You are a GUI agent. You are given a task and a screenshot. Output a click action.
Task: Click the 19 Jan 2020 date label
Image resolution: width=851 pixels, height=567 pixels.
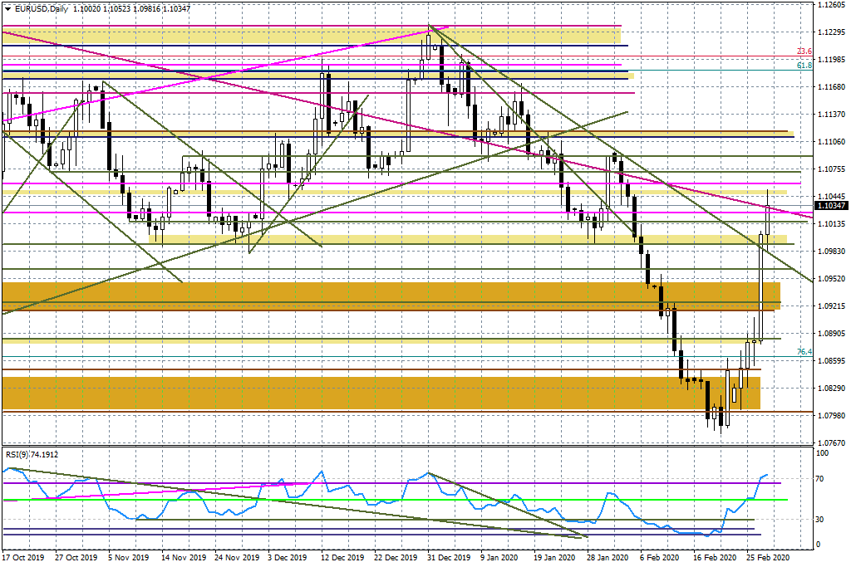point(554,557)
